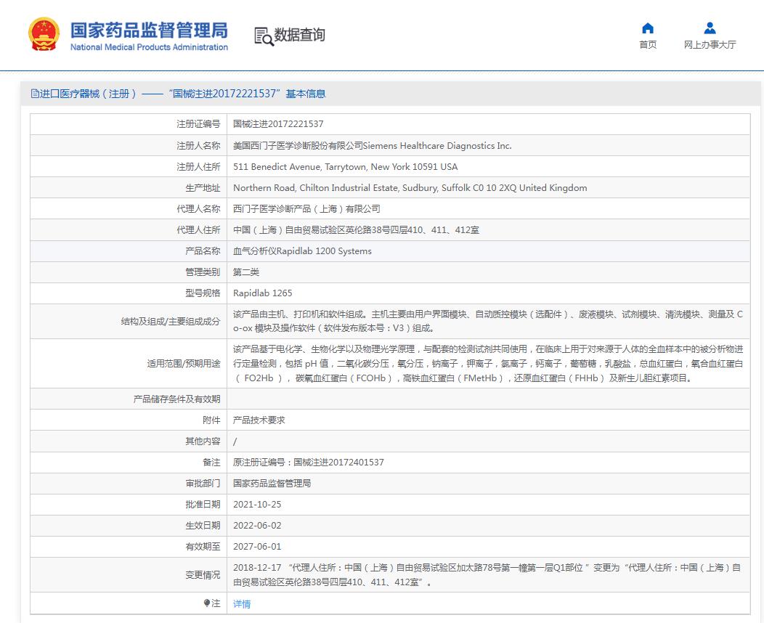Image resolution: width=764 pixels, height=623 pixels.
Task: Click the 数据查询 heading text
Action: click(x=300, y=35)
